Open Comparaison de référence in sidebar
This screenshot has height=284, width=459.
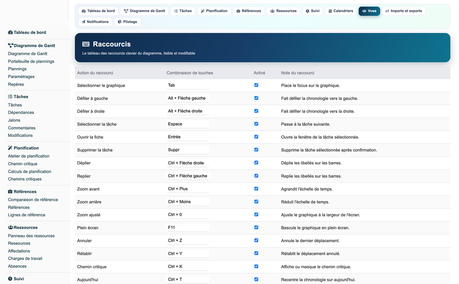tap(33, 200)
